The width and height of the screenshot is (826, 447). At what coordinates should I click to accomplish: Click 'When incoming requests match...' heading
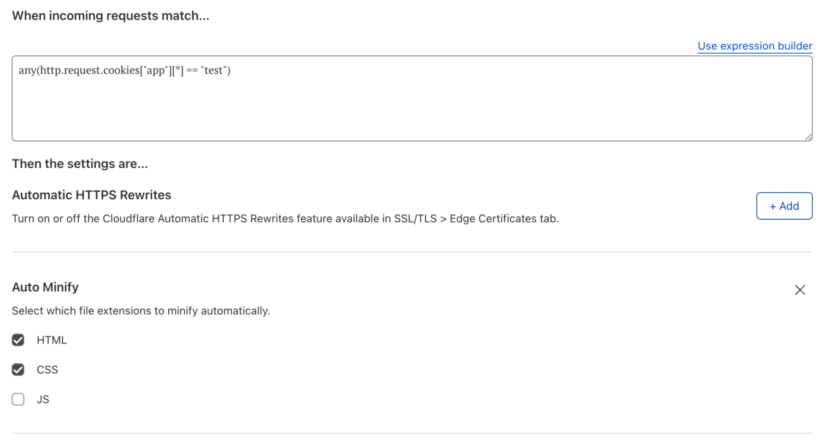point(110,16)
